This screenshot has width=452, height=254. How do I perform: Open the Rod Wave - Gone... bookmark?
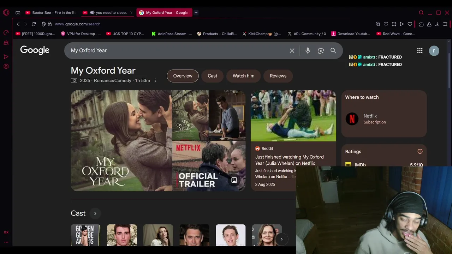coord(396,34)
